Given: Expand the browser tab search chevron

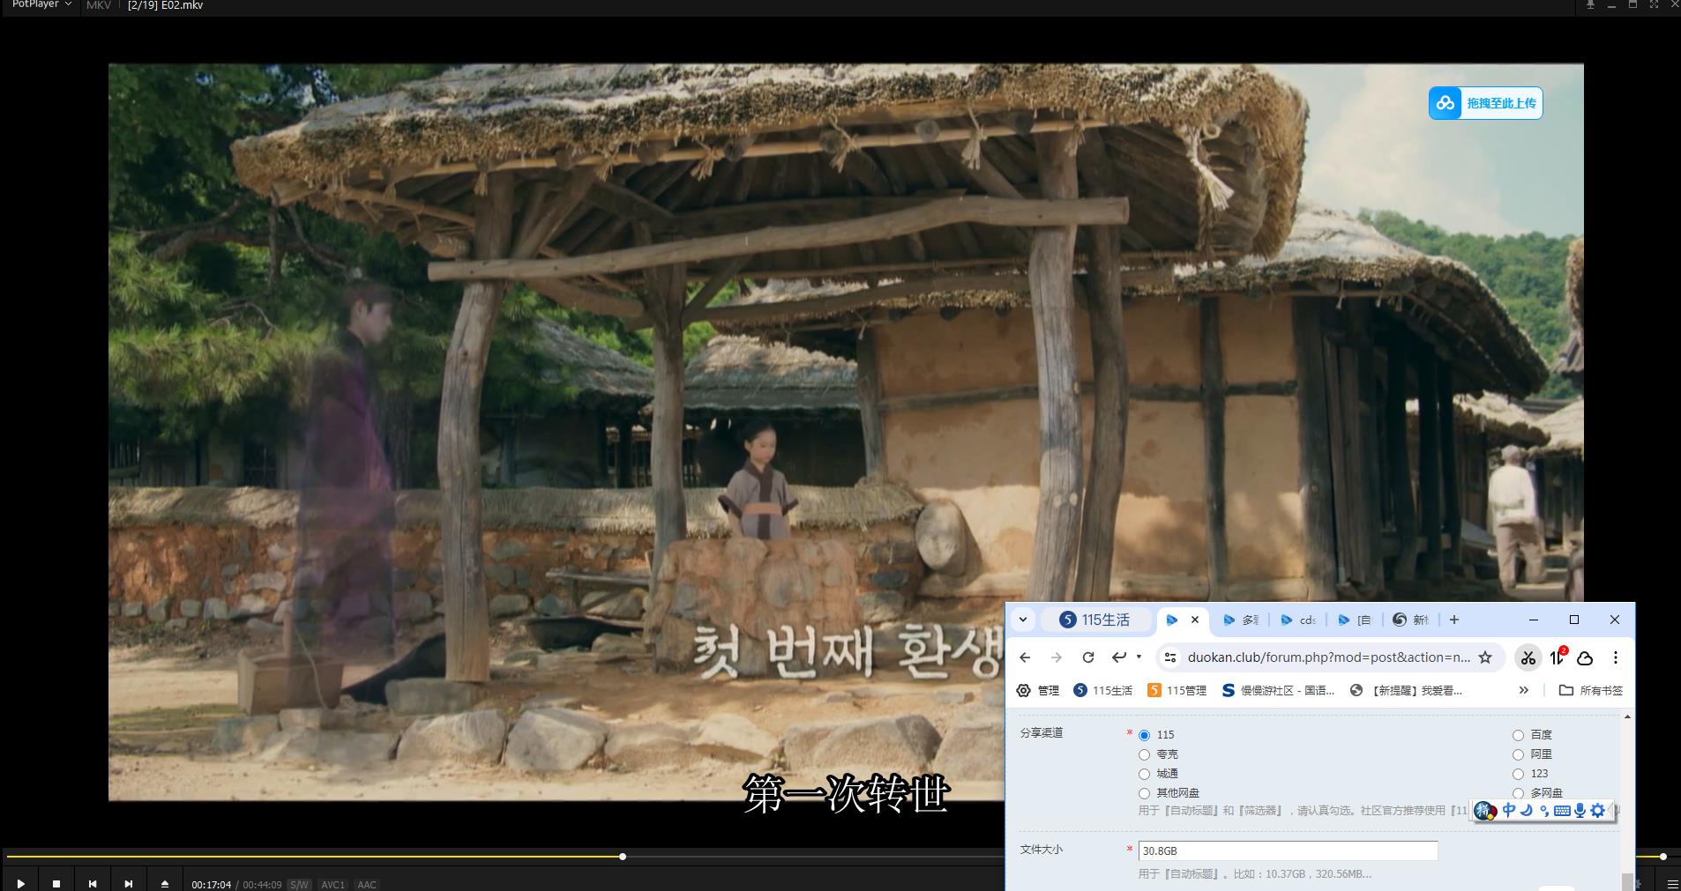Looking at the screenshot, I should coord(1023,620).
